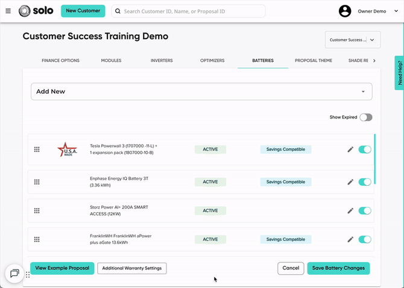Image resolution: width=404 pixels, height=288 pixels.
Task: Disable the Tesla Powerwall 3 battery toggle
Action: pos(365,149)
